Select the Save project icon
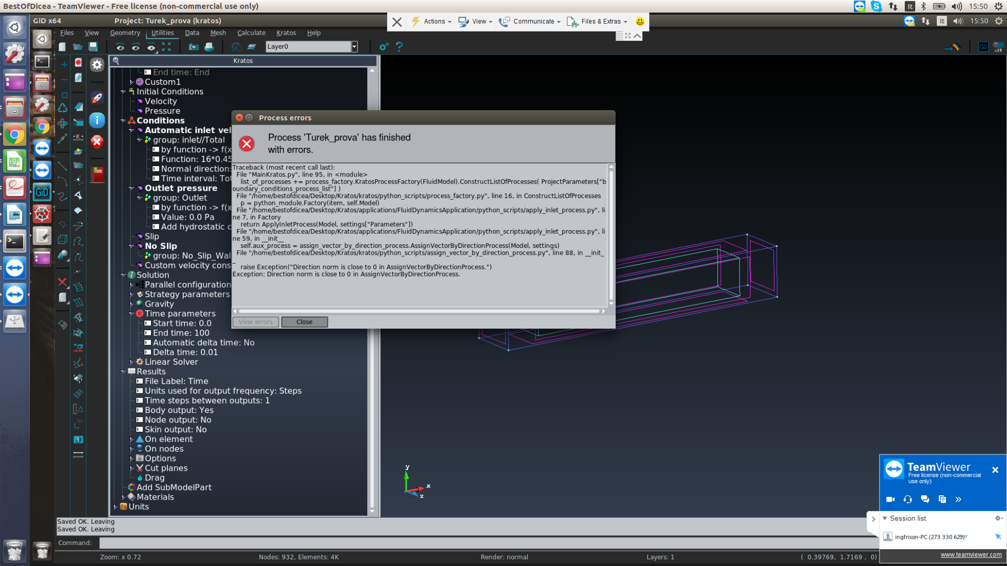 click(94, 46)
